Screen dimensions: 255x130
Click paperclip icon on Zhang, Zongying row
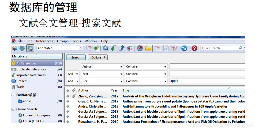(x=73, y=96)
